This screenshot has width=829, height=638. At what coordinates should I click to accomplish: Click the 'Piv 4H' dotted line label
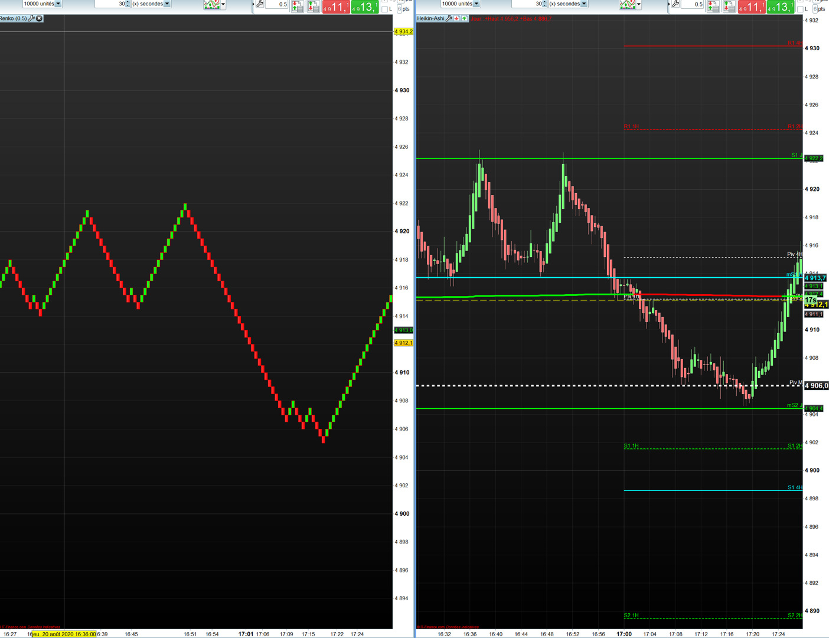click(794, 255)
